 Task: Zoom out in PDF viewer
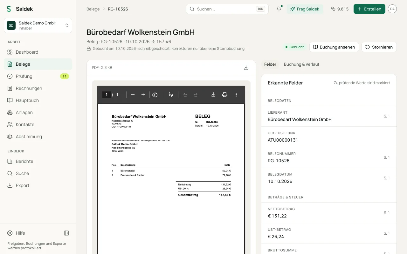pyautogui.click(x=133, y=95)
